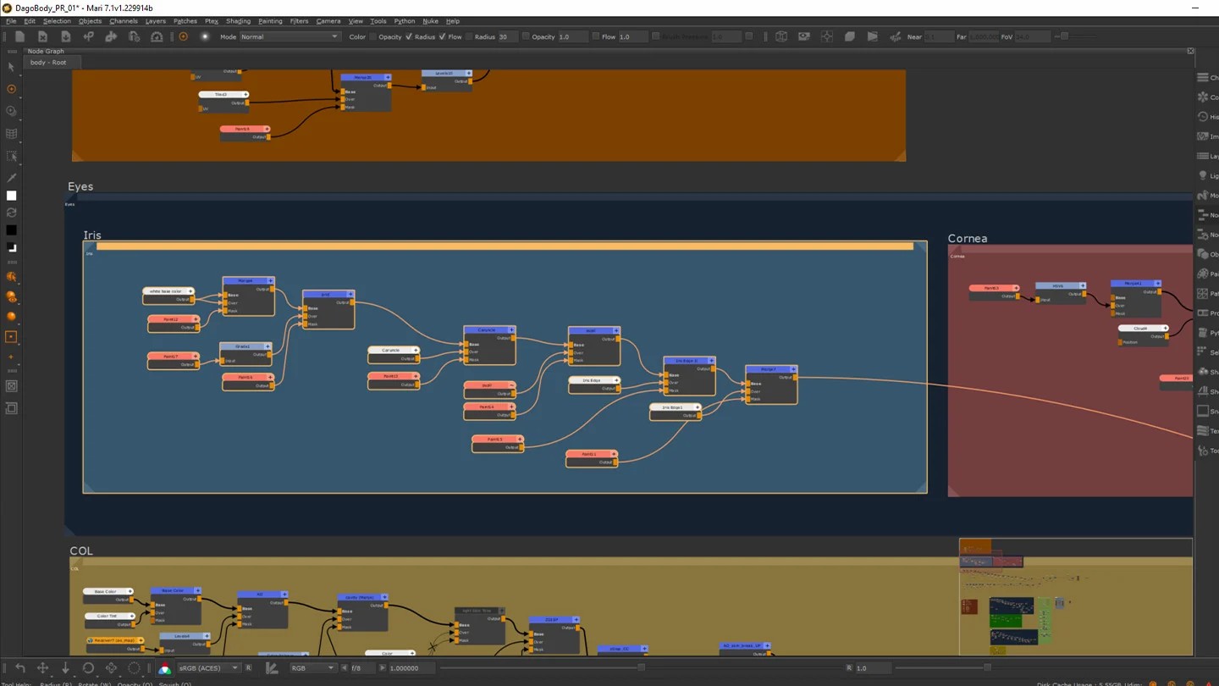Click the f-stop increase arrow button
1219x686 pixels.
(x=382, y=668)
